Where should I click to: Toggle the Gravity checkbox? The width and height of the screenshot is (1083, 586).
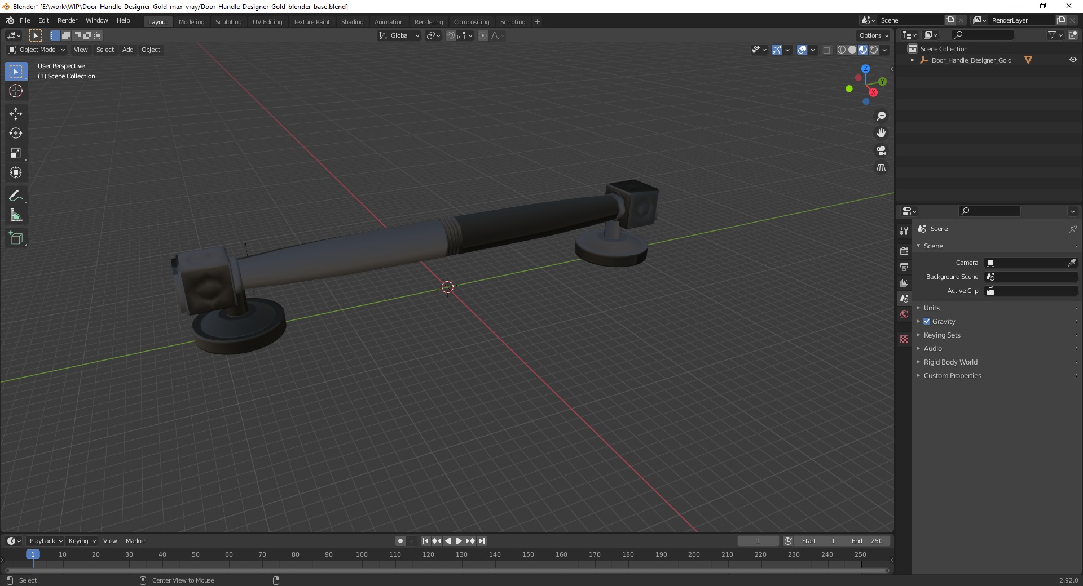[927, 321]
